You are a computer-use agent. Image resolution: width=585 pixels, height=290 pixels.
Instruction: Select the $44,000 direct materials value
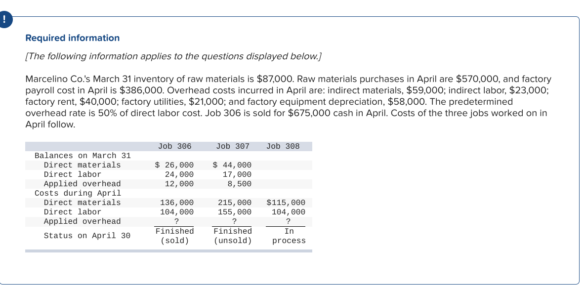[x=233, y=165]
